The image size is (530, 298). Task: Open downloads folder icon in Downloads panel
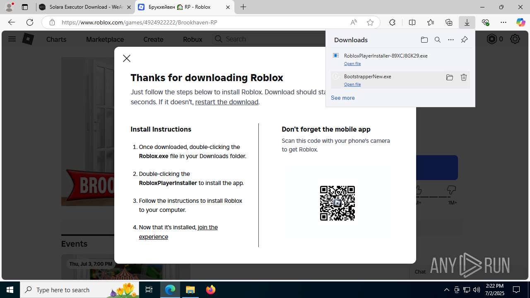(424, 40)
